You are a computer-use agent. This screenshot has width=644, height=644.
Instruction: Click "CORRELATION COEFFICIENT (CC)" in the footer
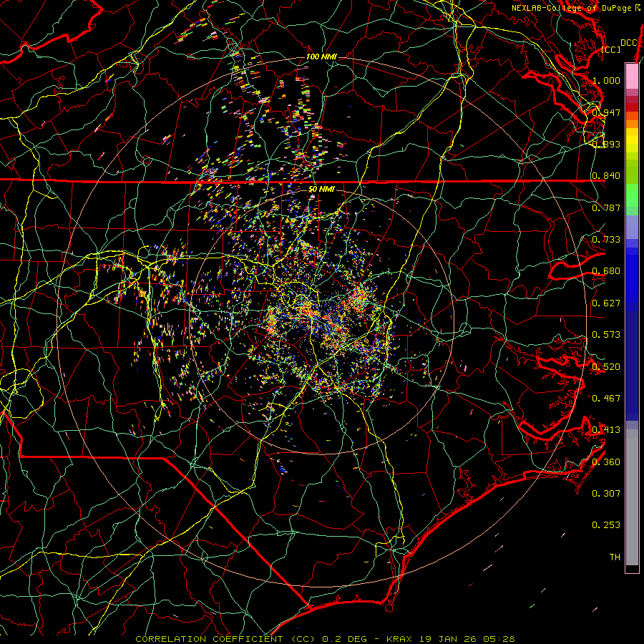pyautogui.click(x=225, y=639)
